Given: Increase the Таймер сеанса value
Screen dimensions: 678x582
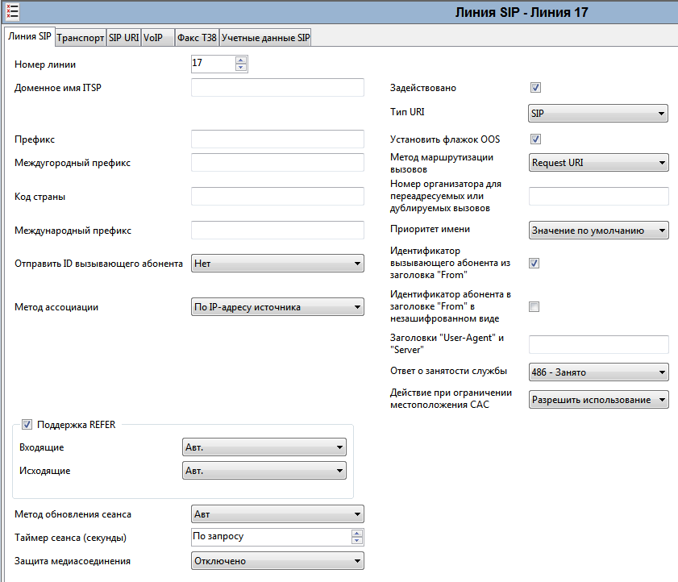Looking at the screenshot, I should pos(356,534).
